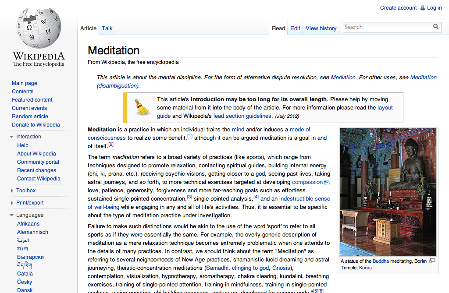Open the View history tab
Viewport: 449px width, 293px height.
(x=321, y=28)
